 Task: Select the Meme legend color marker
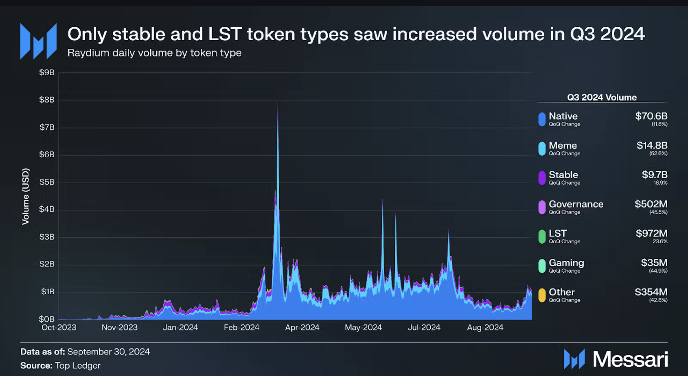541,149
